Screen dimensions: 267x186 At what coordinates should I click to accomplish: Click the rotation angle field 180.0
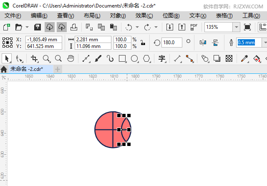click(172, 43)
